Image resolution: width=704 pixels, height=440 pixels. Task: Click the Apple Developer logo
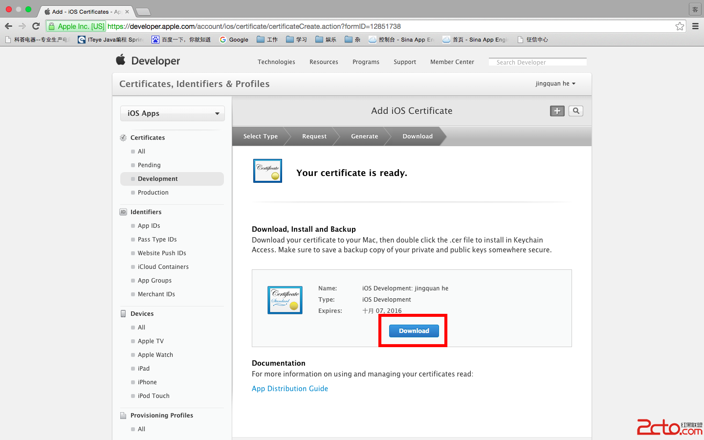pyautogui.click(x=148, y=61)
